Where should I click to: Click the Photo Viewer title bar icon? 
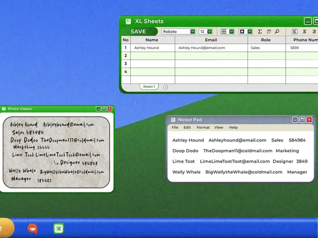[3, 109]
